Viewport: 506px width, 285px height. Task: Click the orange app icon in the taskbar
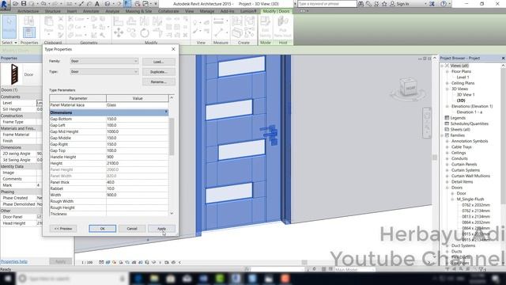pos(285,278)
